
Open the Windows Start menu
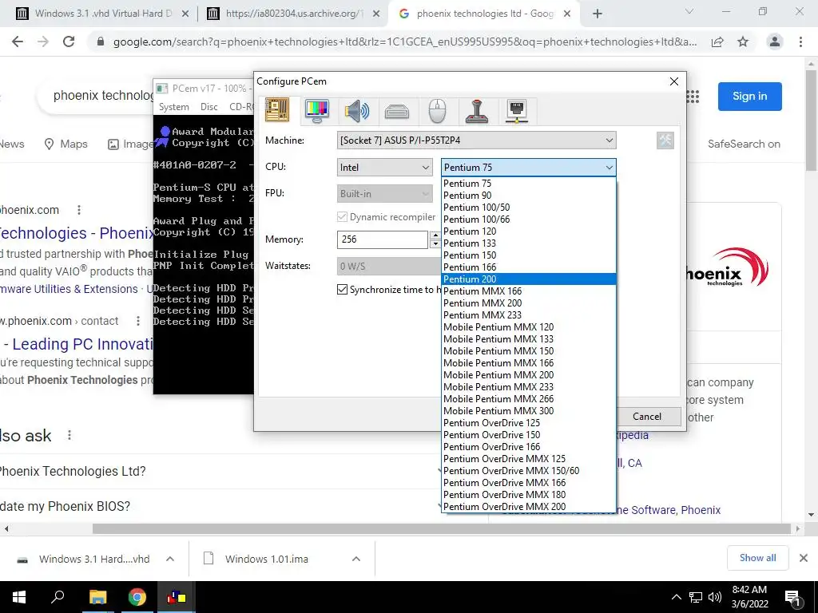point(19,597)
